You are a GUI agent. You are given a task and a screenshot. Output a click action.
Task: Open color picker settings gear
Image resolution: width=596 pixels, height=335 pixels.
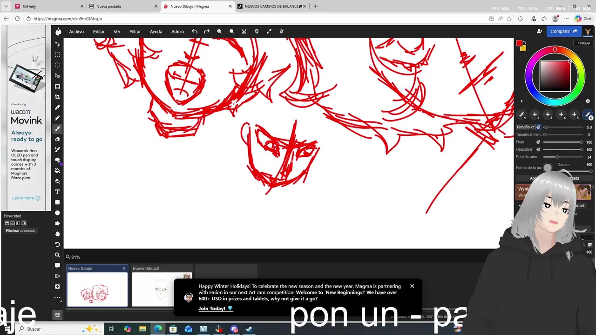point(588,101)
